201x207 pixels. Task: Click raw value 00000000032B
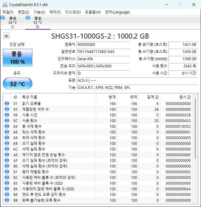[178, 115]
